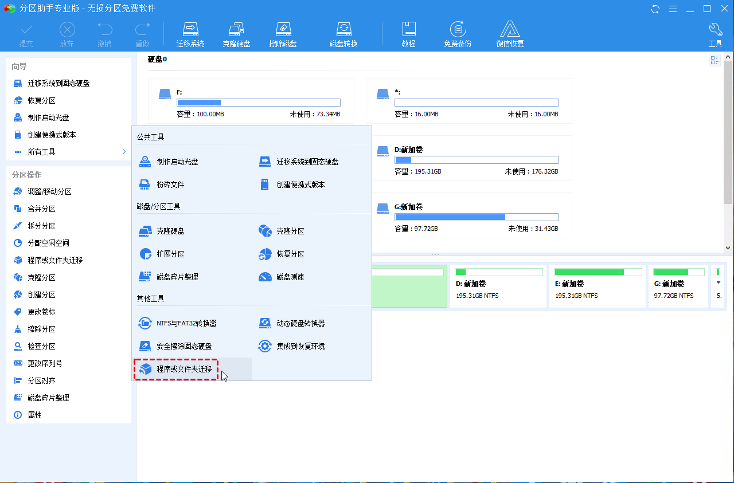Click the G:新加卷 usage bar
Image resolution: width=734 pixels, height=483 pixels.
476,217
